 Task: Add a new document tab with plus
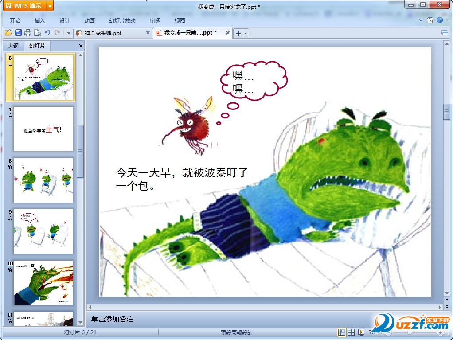238,34
